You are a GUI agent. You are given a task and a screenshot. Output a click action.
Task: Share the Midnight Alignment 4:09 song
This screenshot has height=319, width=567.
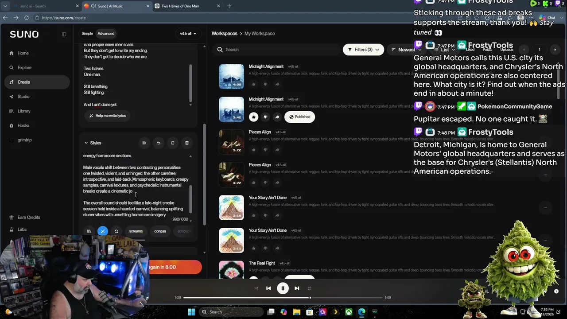click(x=277, y=84)
